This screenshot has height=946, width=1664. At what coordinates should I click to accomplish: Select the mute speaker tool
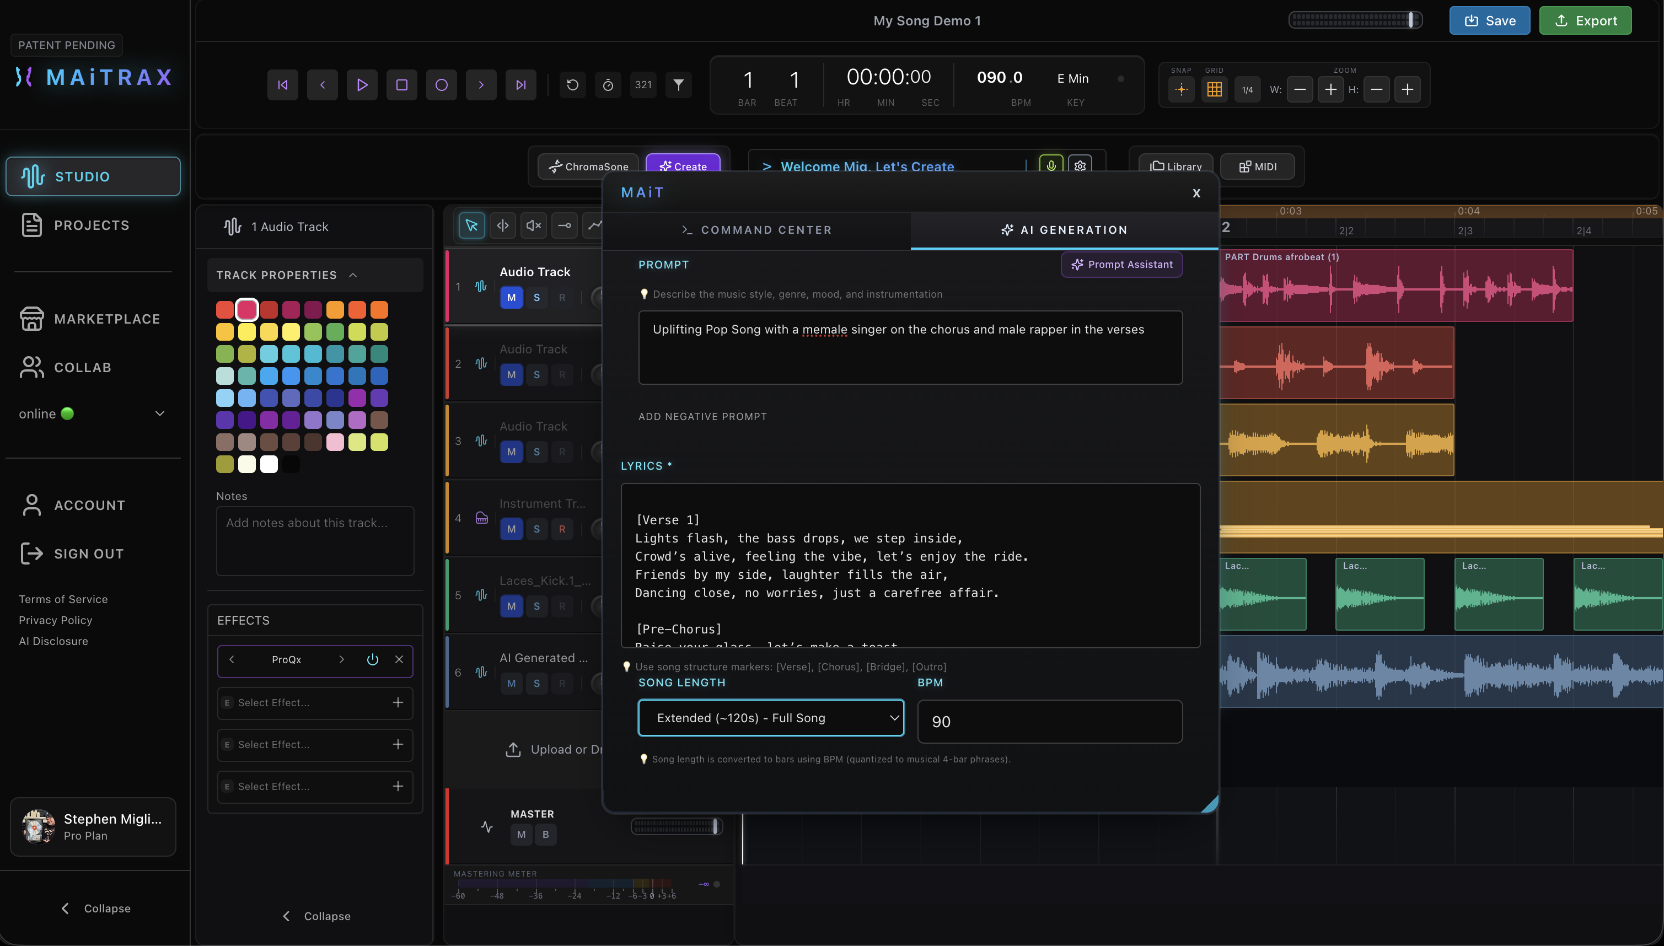point(534,225)
